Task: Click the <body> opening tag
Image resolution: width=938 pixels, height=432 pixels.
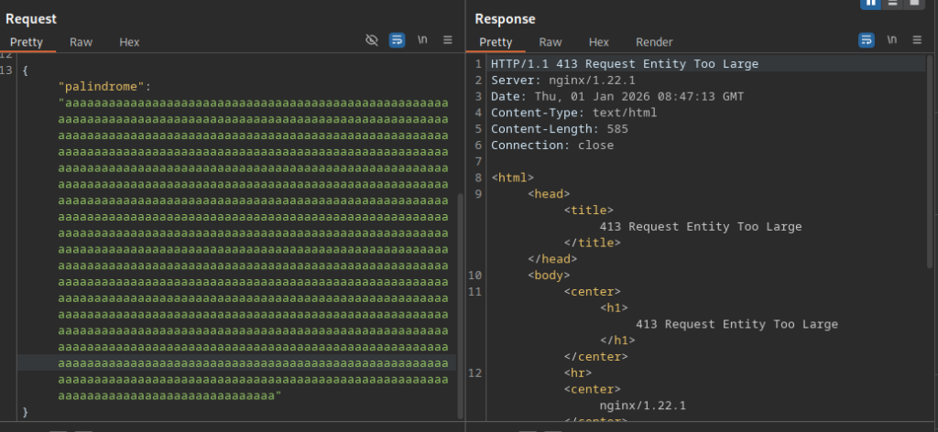Action: coord(549,275)
